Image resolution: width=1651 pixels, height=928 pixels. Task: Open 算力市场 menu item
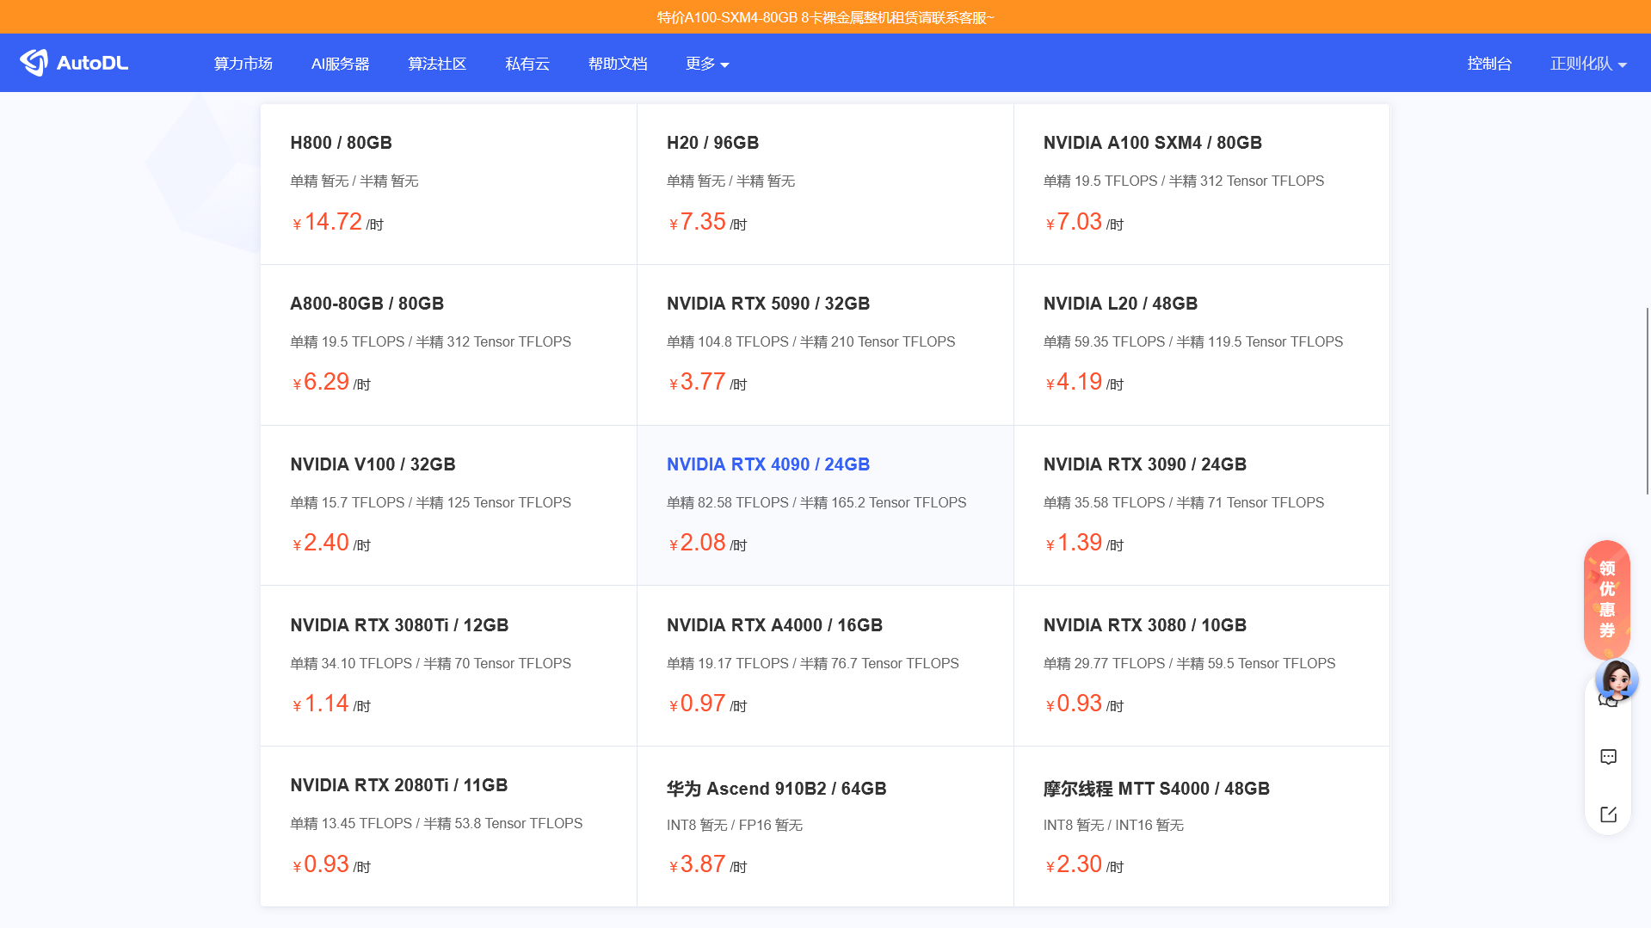tap(243, 64)
